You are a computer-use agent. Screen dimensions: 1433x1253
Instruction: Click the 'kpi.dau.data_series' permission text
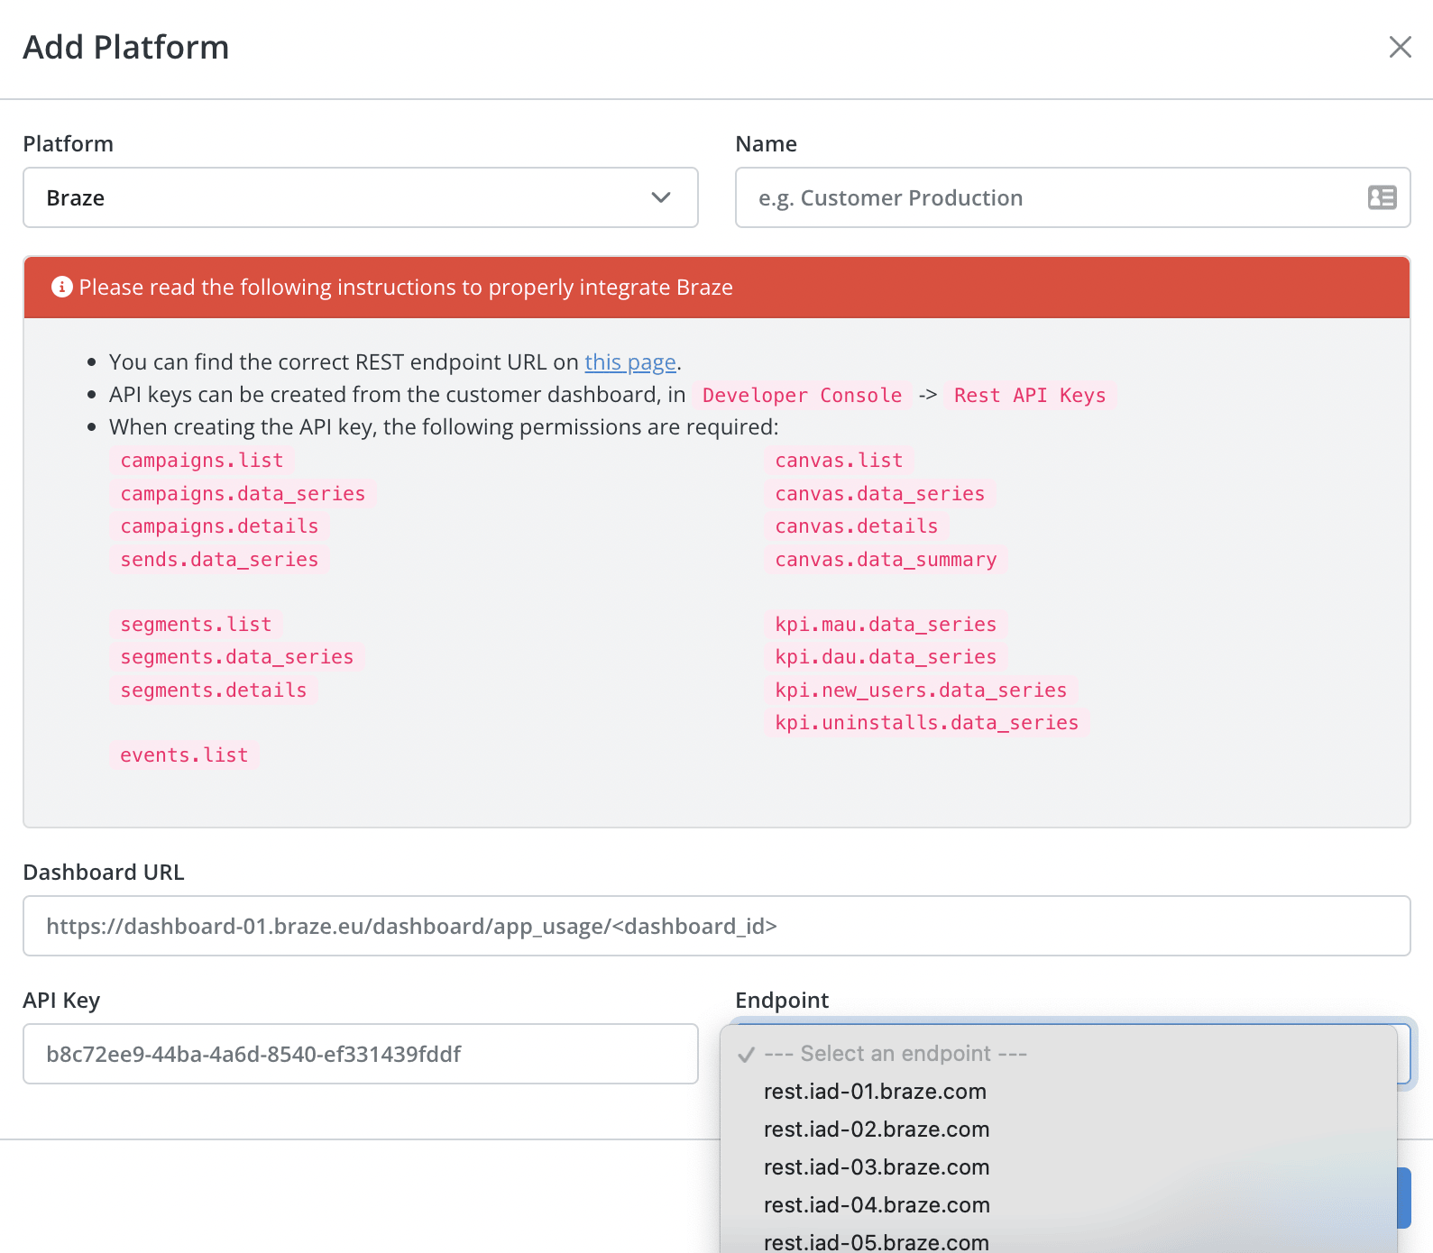[886, 657]
